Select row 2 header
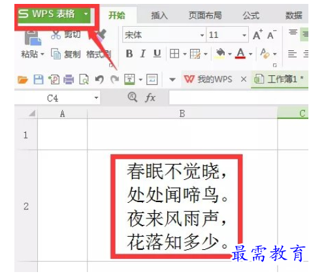Viewport: 311px width, 274px height. coord(26,206)
